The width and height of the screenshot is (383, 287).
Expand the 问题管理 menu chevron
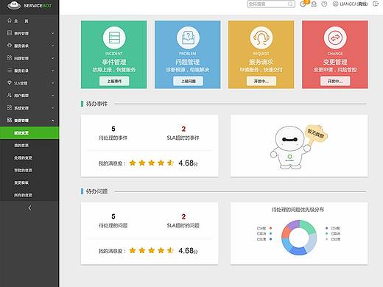53,58
